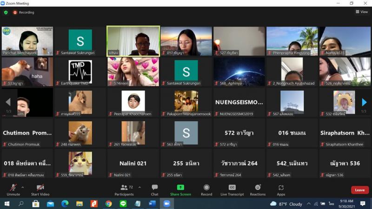The width and height of the screenshot is (372, 209).
Task: Expand the arrow next to Participants
Action: (139, 188)
